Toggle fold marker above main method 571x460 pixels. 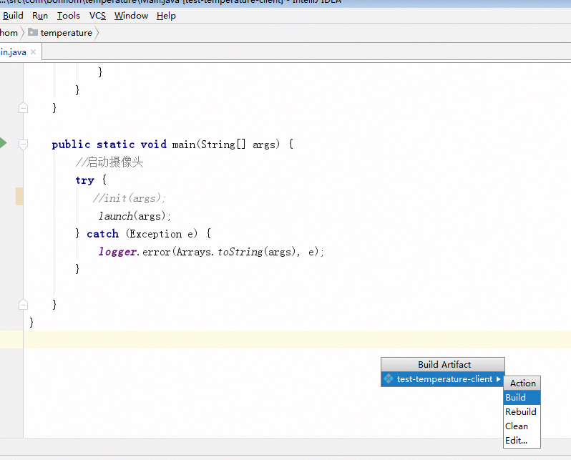[x=24, y=108]
